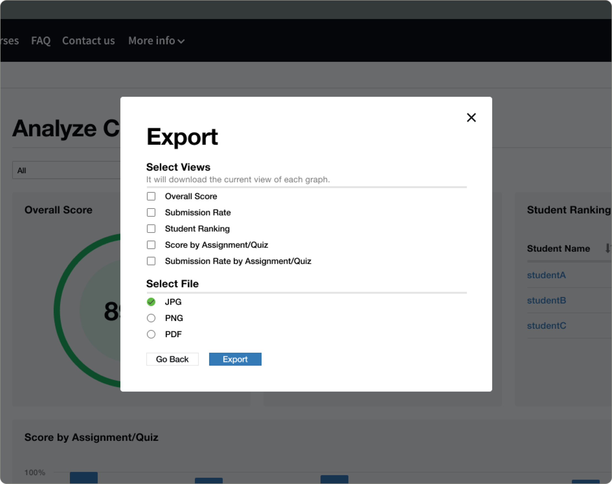Open studentB profile link
The height and width of the screenshot is (484, 612).
pos(546,300)
